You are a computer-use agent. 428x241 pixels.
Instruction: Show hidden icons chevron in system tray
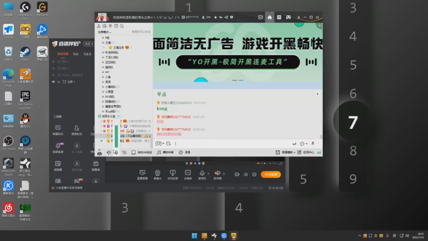coord(360,236)
